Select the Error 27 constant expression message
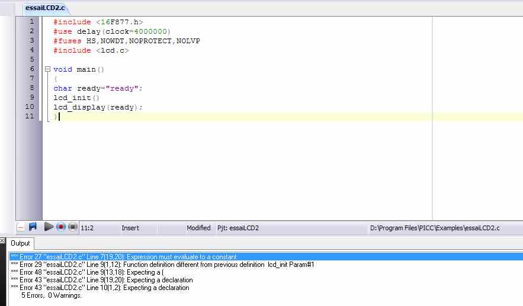The width and height of the screenshot is (523, 306). 266,257
